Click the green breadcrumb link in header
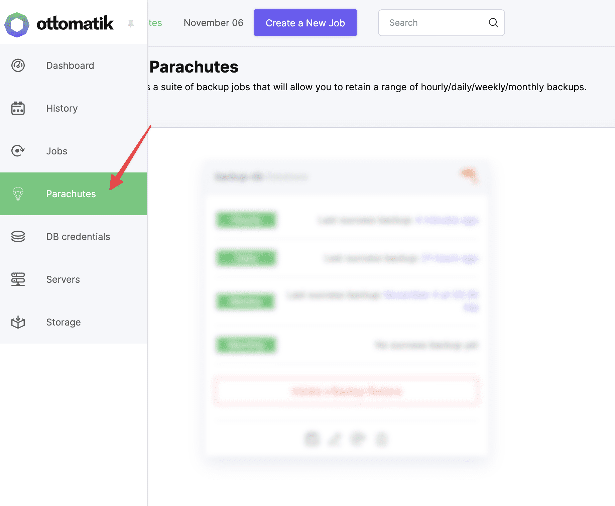Viewport: 615px width, 506px height. point(155,23)
